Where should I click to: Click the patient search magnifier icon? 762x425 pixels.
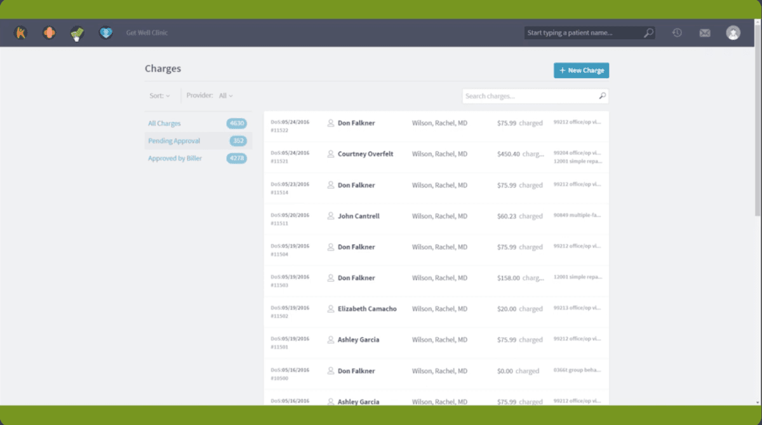pos(648,33)
